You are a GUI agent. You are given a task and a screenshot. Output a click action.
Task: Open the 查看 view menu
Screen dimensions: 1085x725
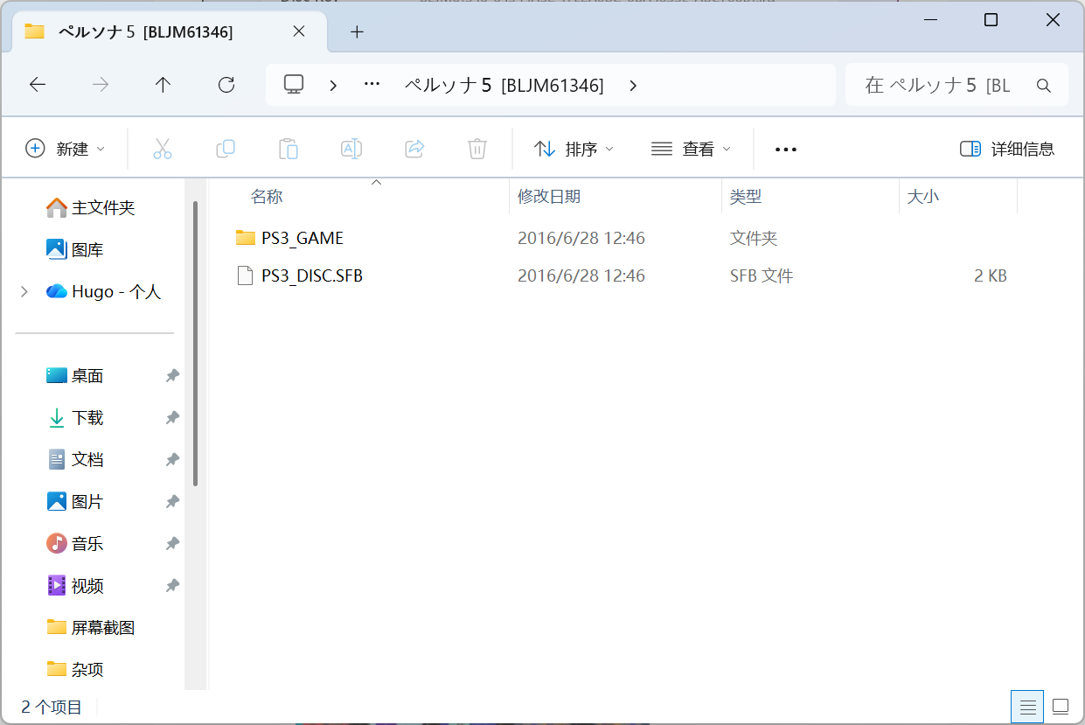coord(691,149)
